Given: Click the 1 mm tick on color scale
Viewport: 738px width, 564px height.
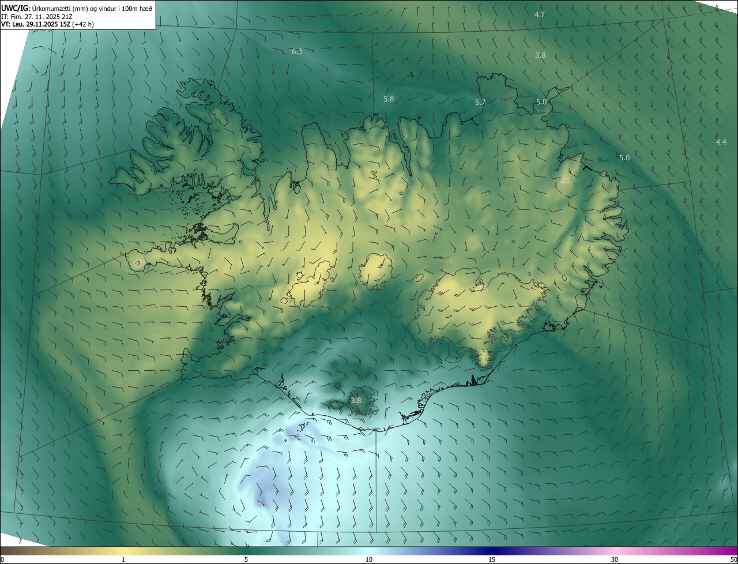Looking at the screenshot, I should (x=123, y=559).
